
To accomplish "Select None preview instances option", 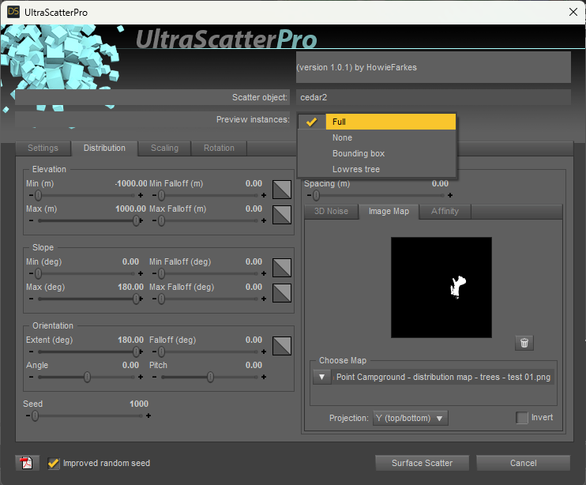I will click(377, 137).
